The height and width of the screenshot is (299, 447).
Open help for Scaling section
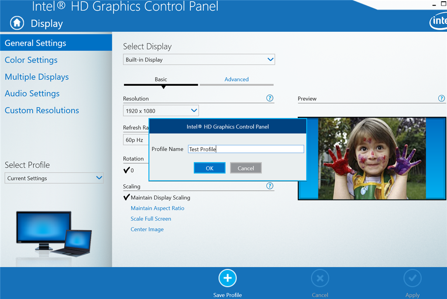[x=270, y=186]
